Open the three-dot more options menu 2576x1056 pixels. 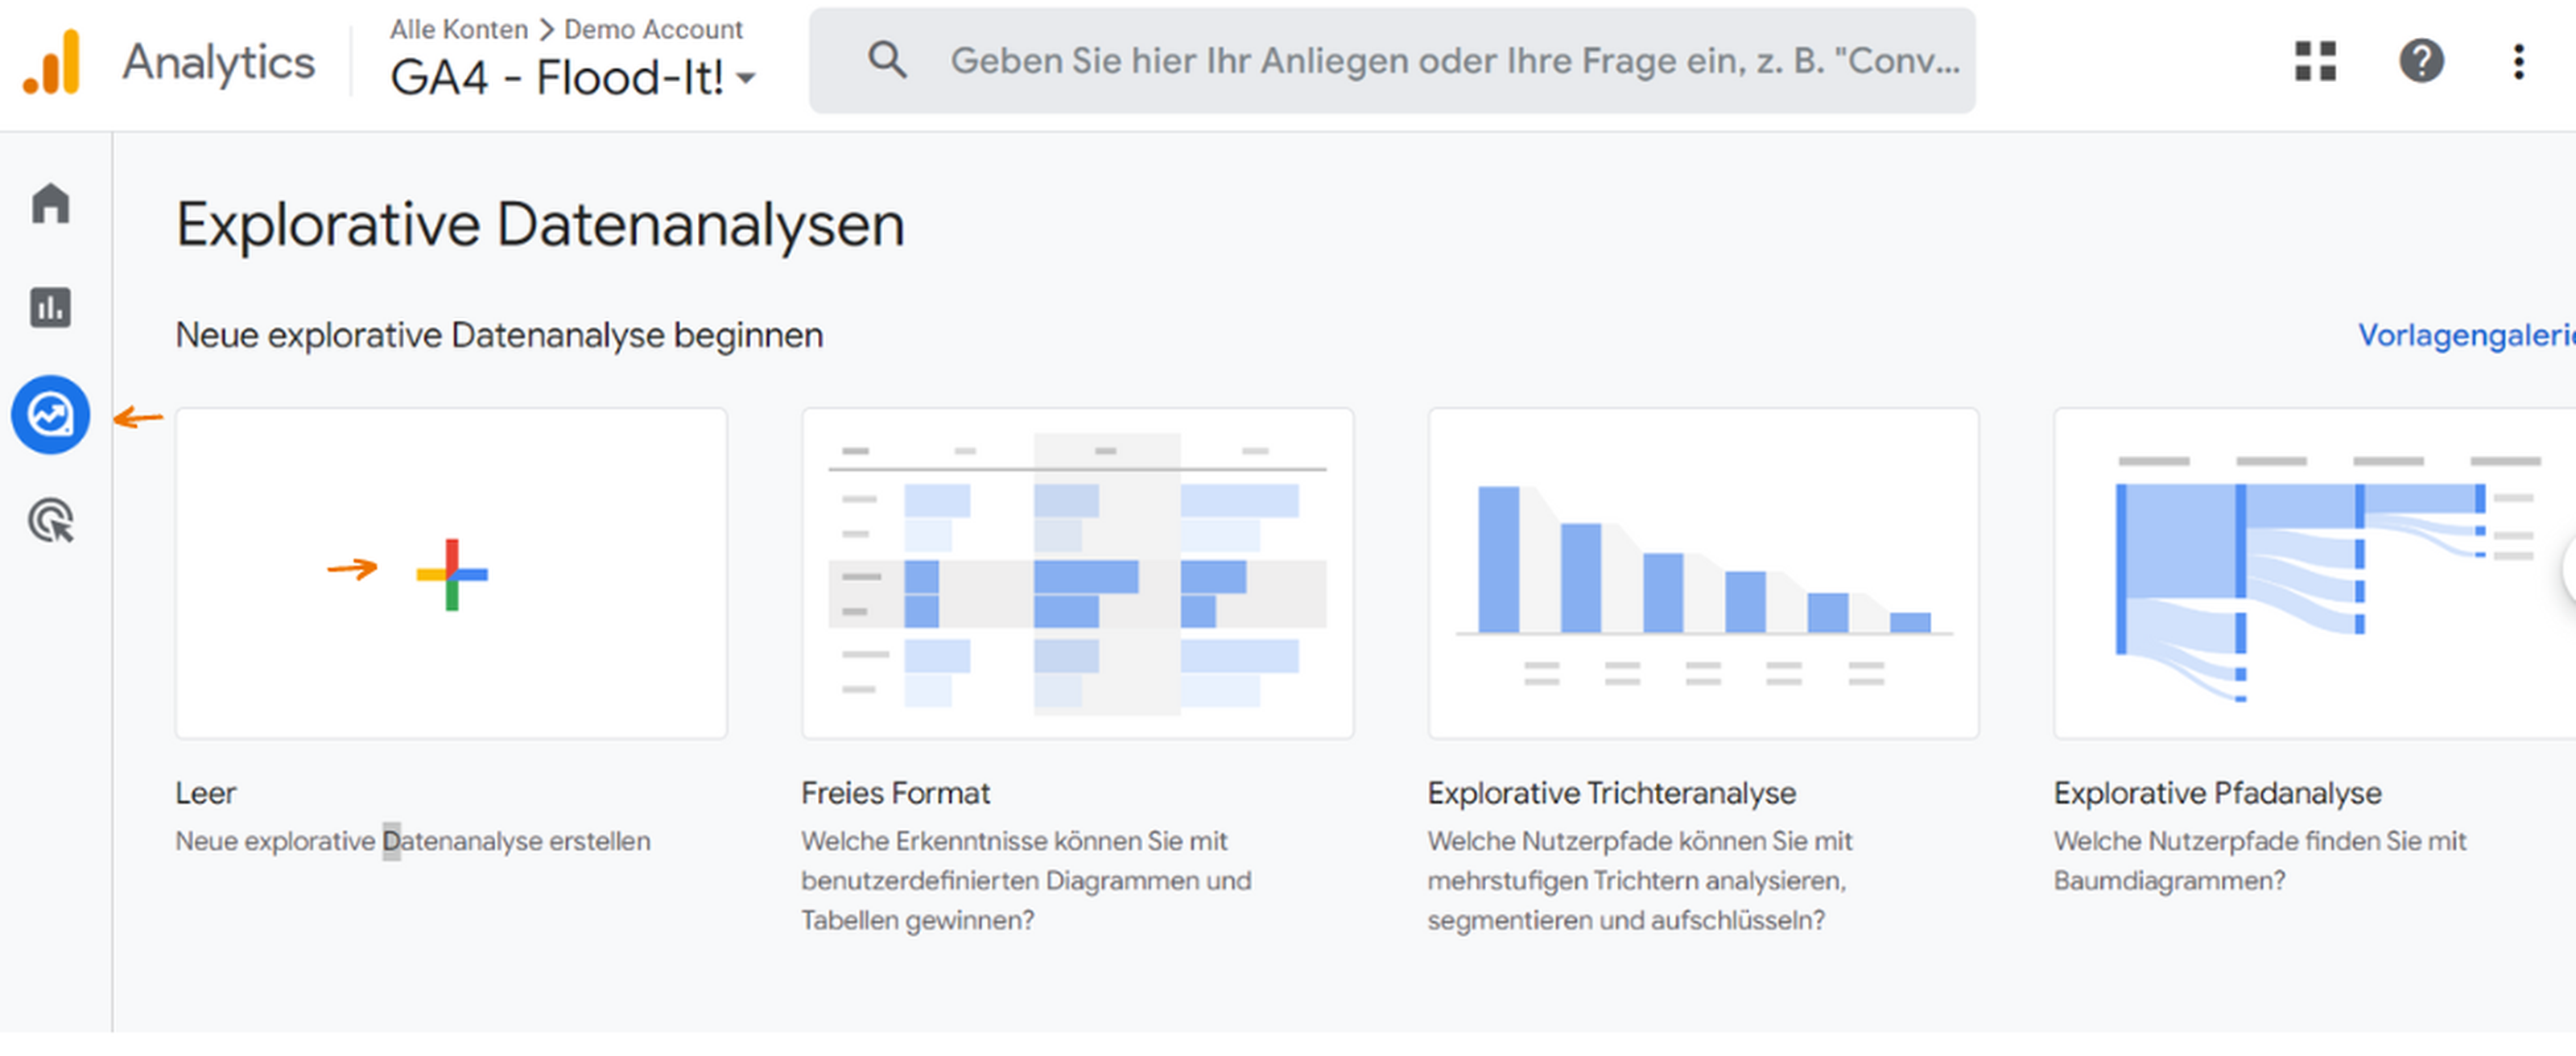coord(2518,61)
